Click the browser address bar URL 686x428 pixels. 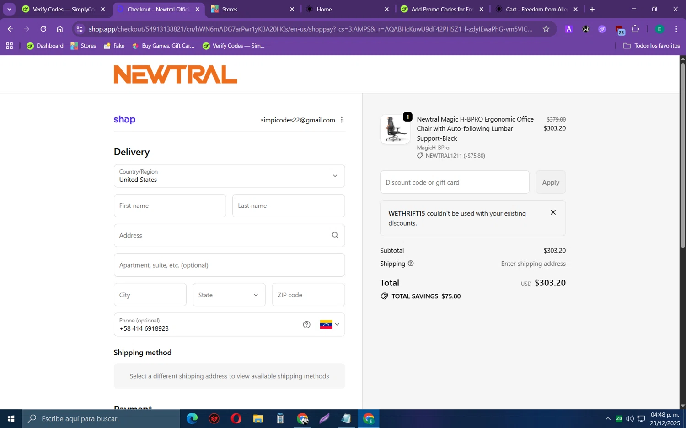310,29
